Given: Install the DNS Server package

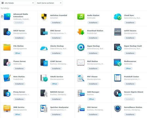Looking at the screenshot, I should pyautogui.click(x=56, y=38).
